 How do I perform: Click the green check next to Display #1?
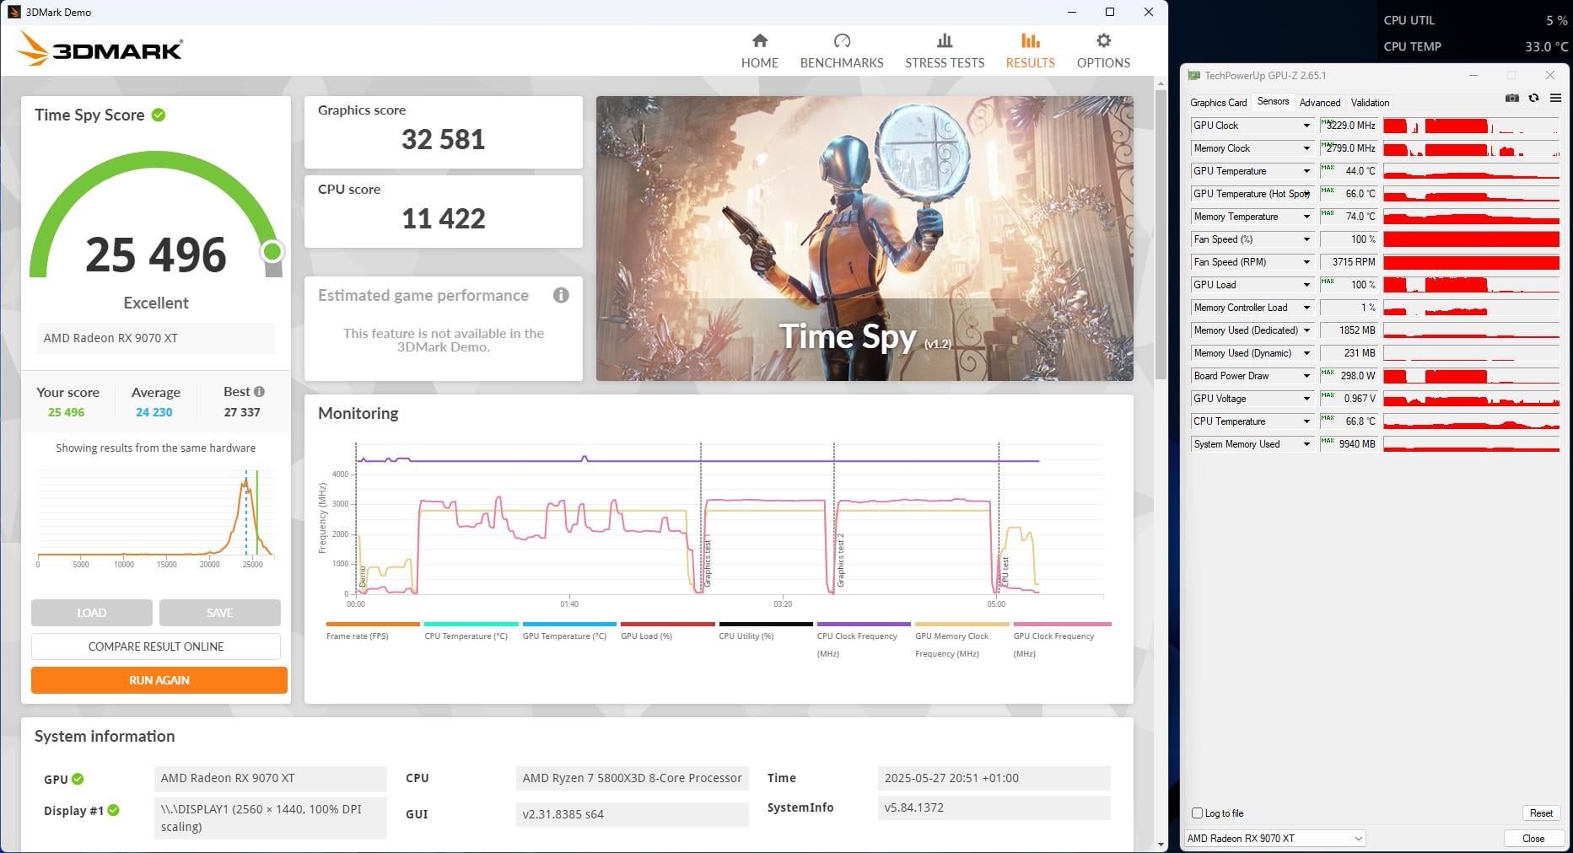(x=113, y=810)
